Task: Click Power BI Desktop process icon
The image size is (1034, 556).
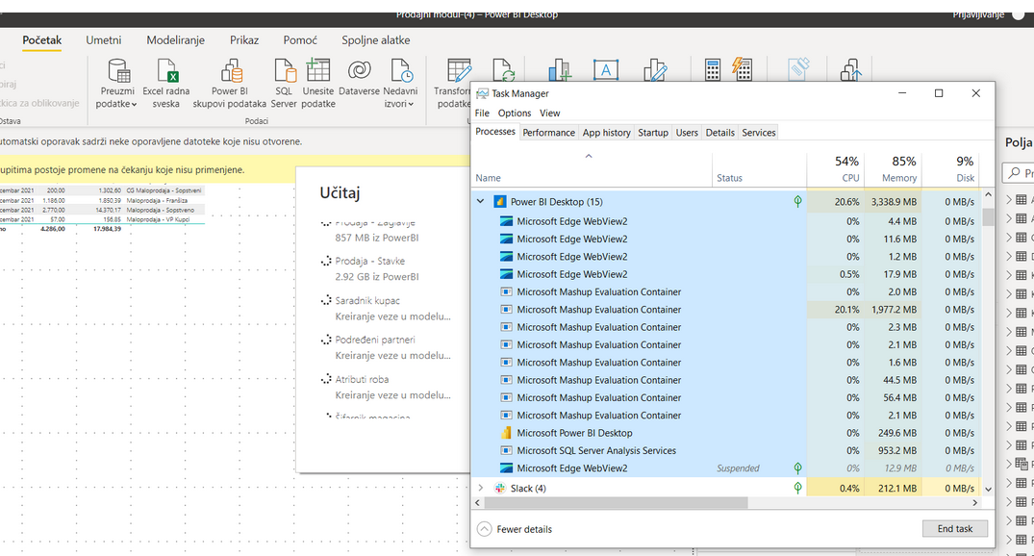Action: tap(500, 202)
